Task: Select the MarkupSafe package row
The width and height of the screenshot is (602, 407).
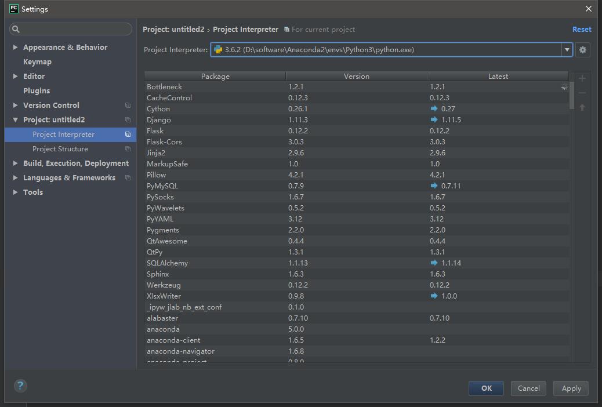Action: click(x=357, y=164)
